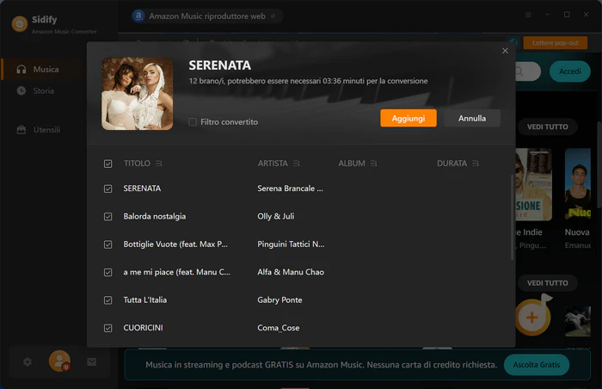The image size is (602, 389).
Task: Select Alfa & Manu Chao artist text
Action: [291, 272]
